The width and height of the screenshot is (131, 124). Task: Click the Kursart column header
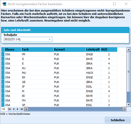(69, 49)
